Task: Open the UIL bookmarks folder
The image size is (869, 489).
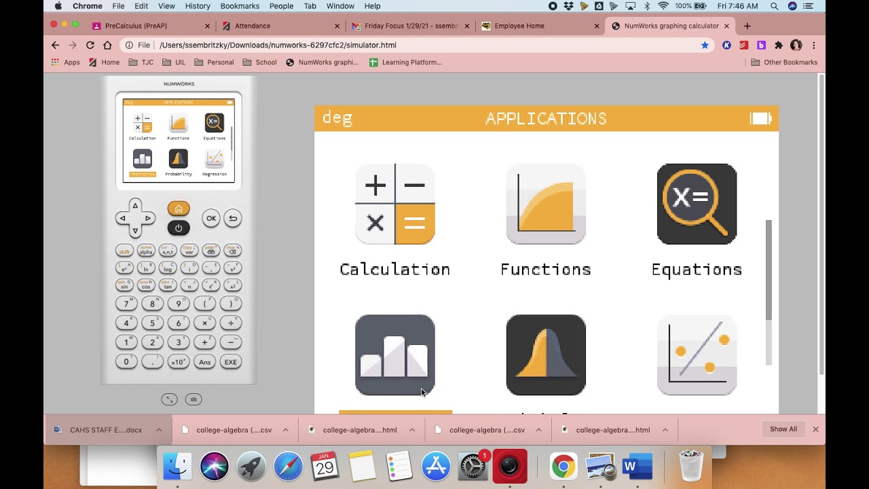Action: coord(173,62)
